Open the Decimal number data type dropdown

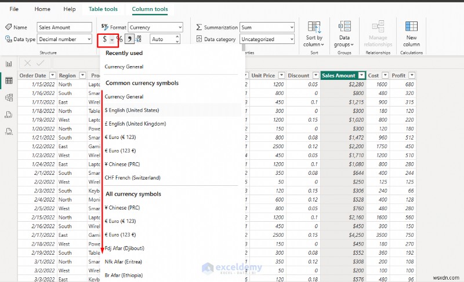[x=64, y=39]
